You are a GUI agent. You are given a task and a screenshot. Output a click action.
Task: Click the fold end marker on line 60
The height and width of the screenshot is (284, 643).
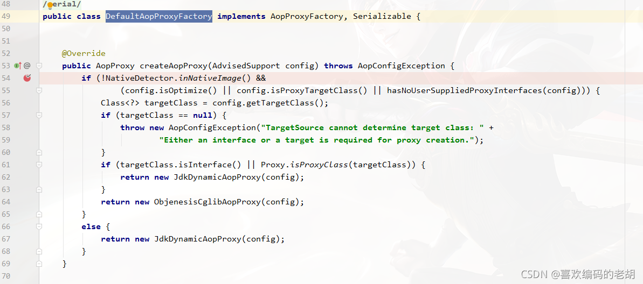tap(39, 152)
